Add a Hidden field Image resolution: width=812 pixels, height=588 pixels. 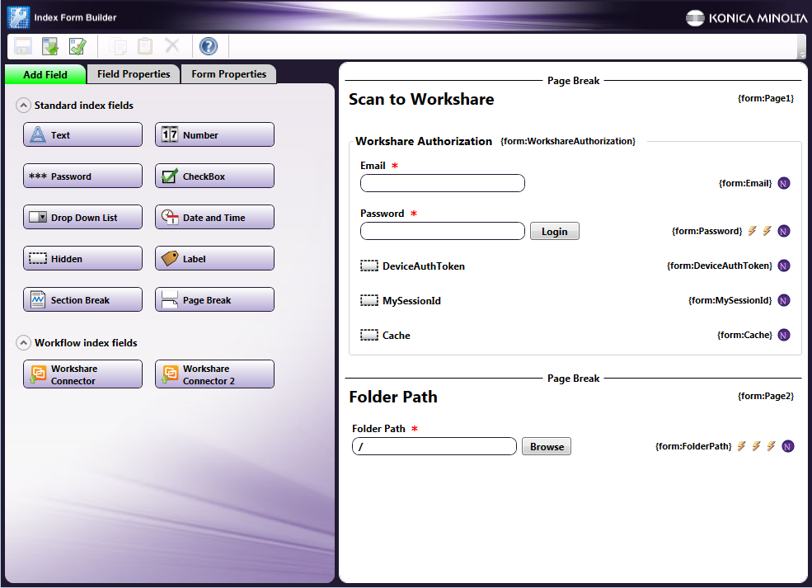83,258
